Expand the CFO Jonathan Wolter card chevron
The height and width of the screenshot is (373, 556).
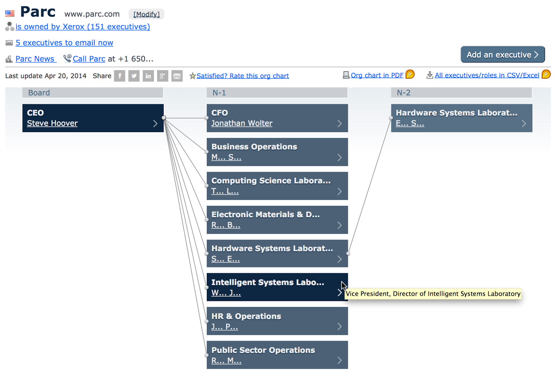[x=340, y=123]
